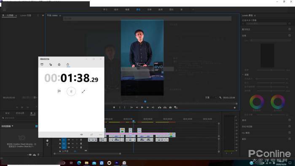Viewport: 295px width, 166px height.
Task: Select the Hand tool
Action: (x=47, y=140)
